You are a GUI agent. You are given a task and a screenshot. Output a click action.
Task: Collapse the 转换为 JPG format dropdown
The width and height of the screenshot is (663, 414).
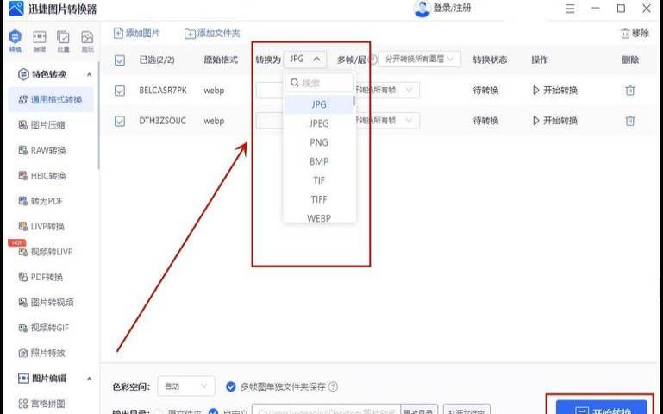[306, 59]
